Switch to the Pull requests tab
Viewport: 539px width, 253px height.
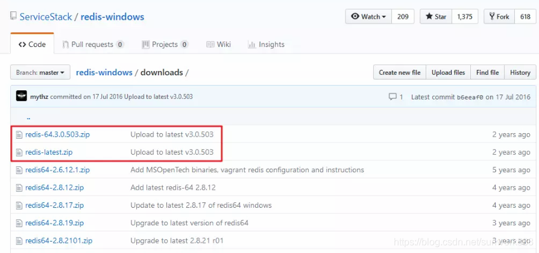pos(93,45)
